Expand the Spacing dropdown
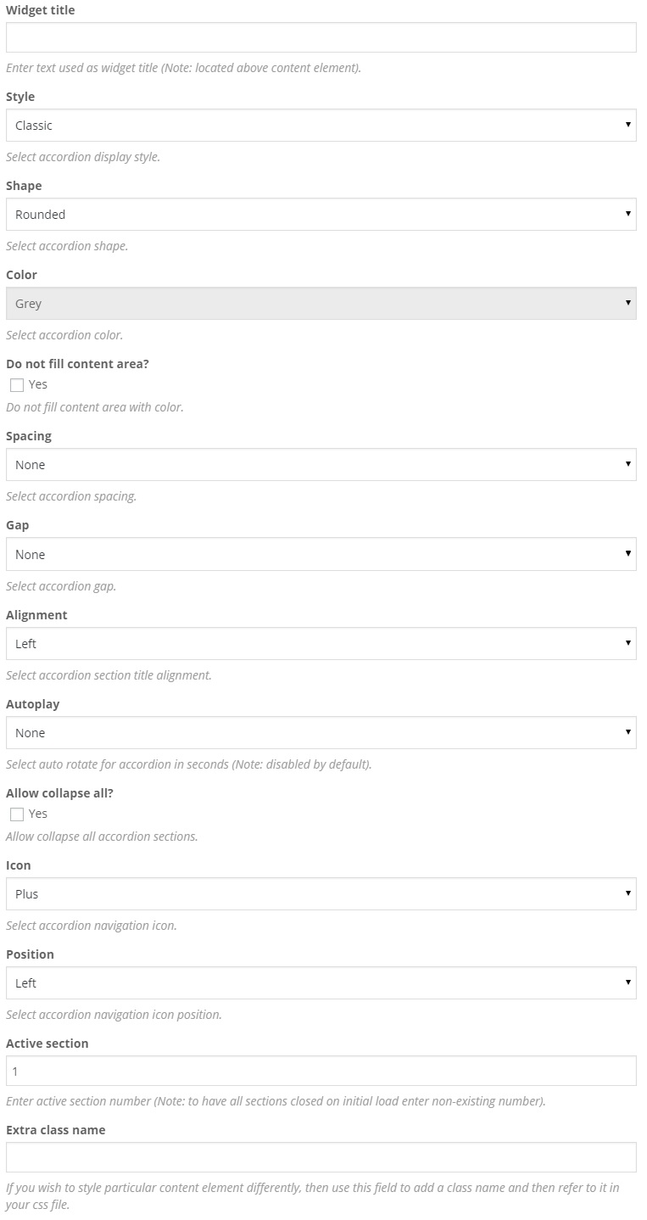Image resolution: width=647 pixels, height=1220 pixels. click(x=321, y=465)
